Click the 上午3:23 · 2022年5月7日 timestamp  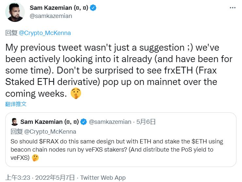pyautogui.click(x=39, y=177)
